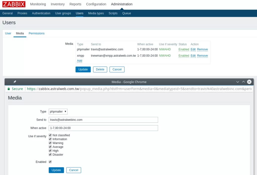Screen dimensions: 257x175
Task: Click the phpmailer type cell in the table
Action: click(83, 49)
